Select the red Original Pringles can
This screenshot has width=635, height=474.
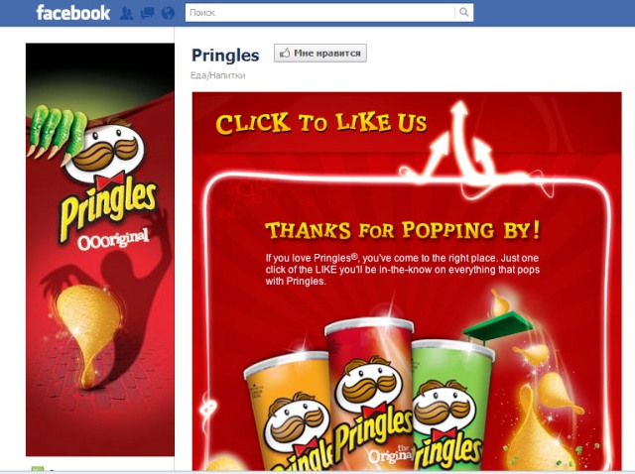[370, 395]
